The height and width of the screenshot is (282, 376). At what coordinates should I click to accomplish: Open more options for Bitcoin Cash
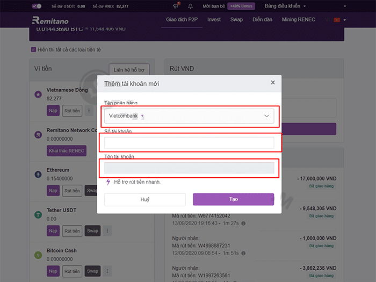tap(107, 271)
